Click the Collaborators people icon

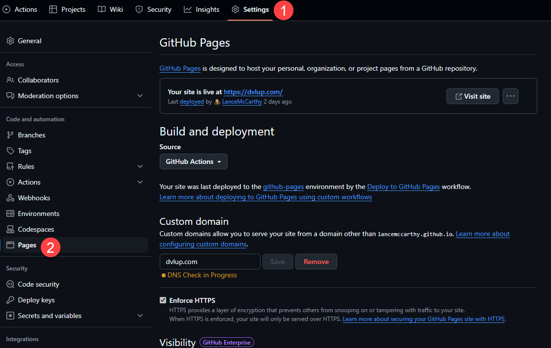[x=10, y=80]
